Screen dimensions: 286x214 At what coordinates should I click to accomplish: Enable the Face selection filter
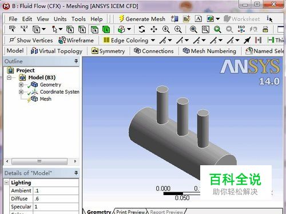(x=94, y=30)
